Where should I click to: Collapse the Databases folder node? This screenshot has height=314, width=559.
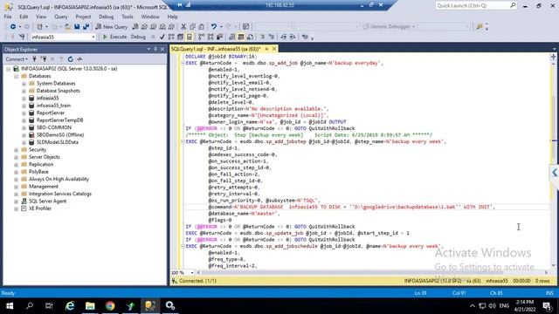pyautogui.click(x=16, y=76)
